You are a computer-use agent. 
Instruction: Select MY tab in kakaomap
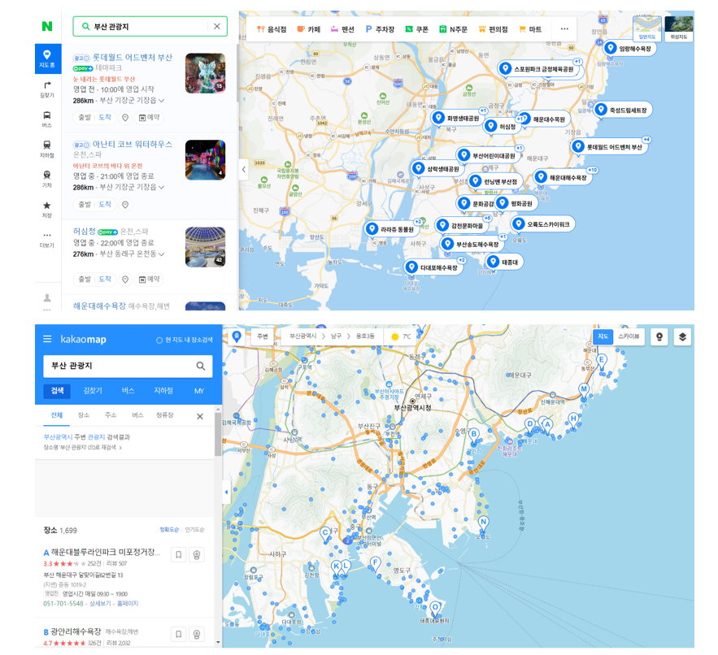pos(198,391)
